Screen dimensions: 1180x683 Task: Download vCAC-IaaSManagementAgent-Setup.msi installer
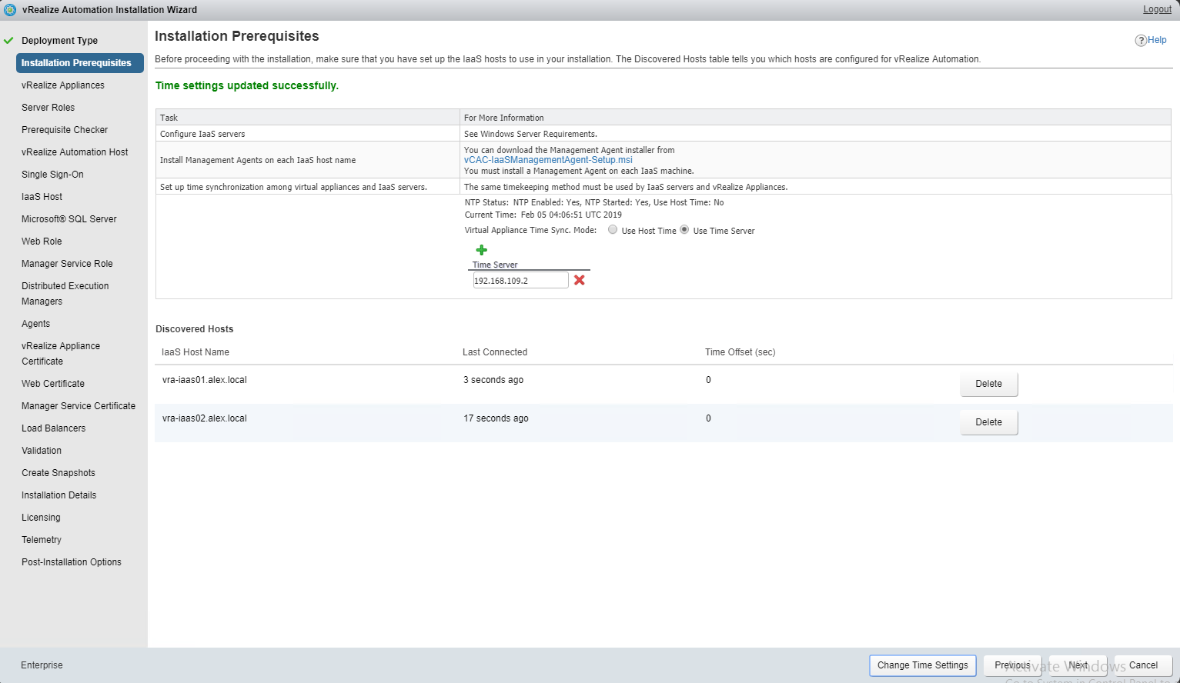548,160
